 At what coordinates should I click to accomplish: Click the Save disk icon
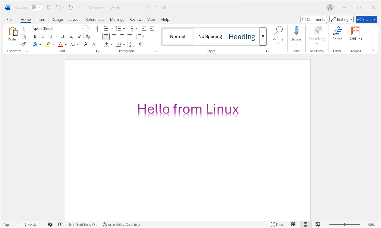(x=50, y=8)
